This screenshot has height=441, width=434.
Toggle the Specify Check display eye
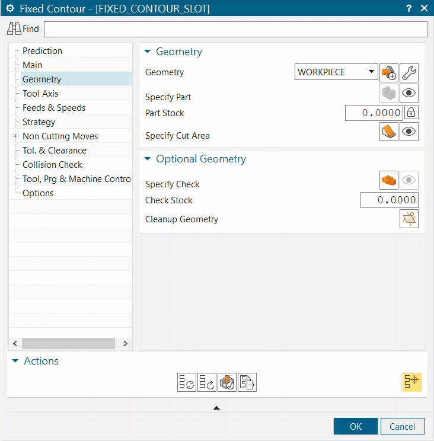coord(409,180)
